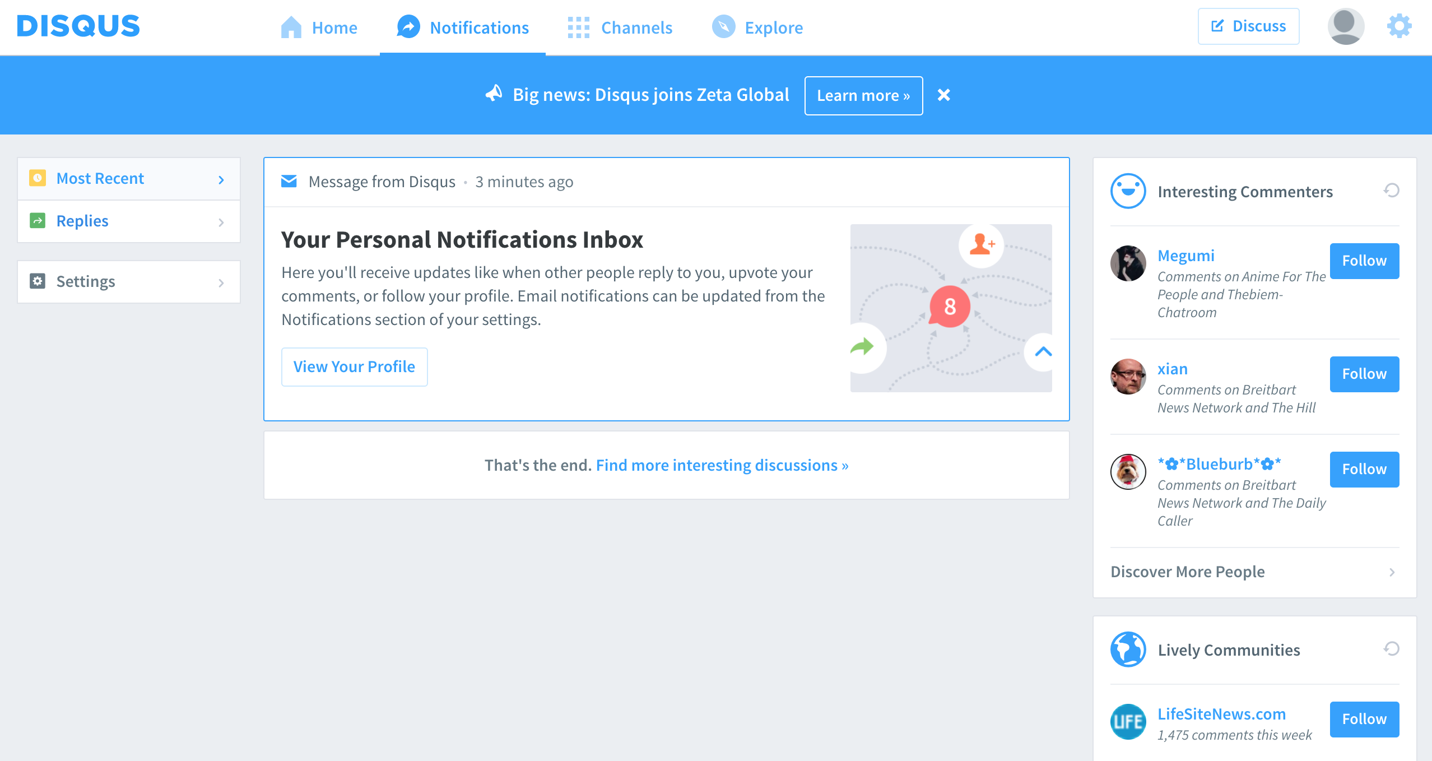Viewport: 1432px width, 761px height.
Task: Click the user avatar icon in header
Action: (x=1346, y=26)
